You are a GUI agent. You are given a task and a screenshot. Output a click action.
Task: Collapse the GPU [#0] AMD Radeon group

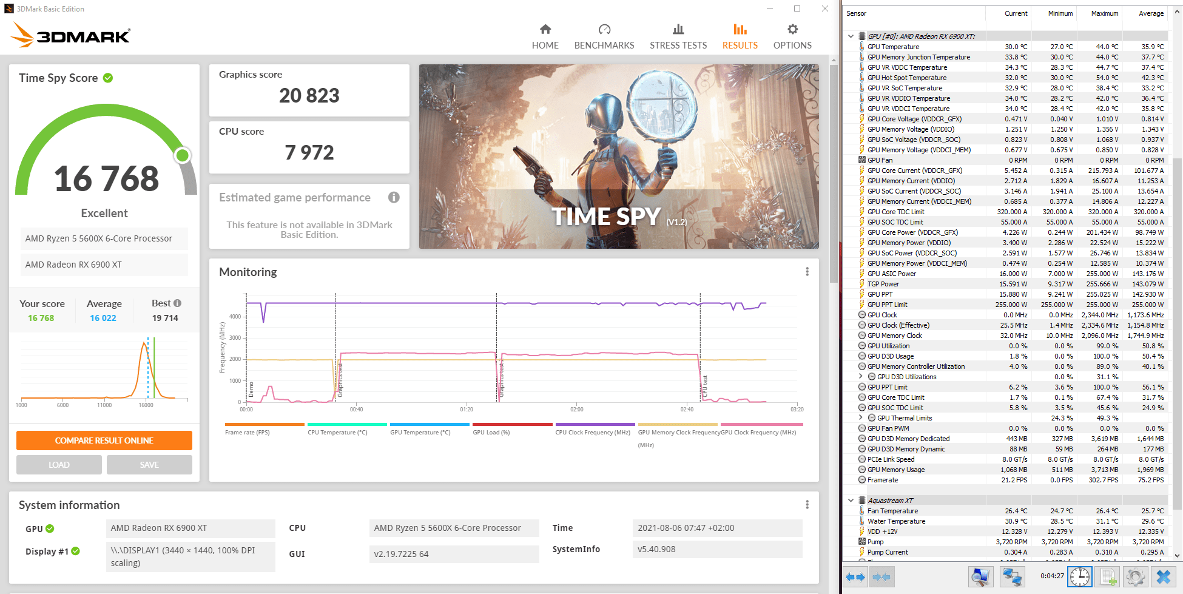[x=851, y=36]
